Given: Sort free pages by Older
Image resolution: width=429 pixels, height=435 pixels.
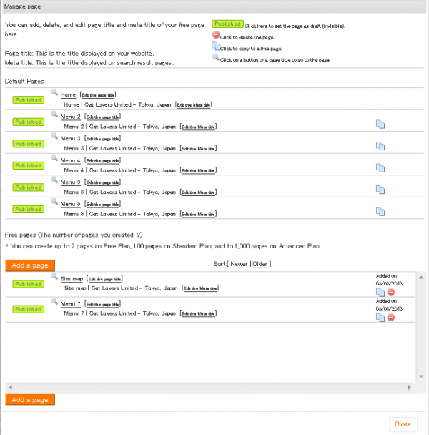Looking at the screenshot, I should 260,264.
